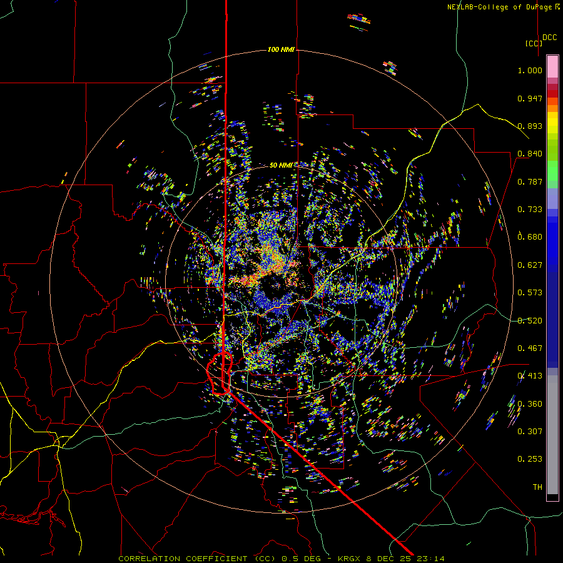563x563 pixels.
Task: Click the 0.253 scale value
Action: click(530, 459)
